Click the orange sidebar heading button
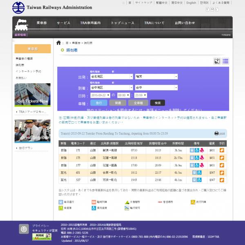The image size is (245, 245). point(33,49)
